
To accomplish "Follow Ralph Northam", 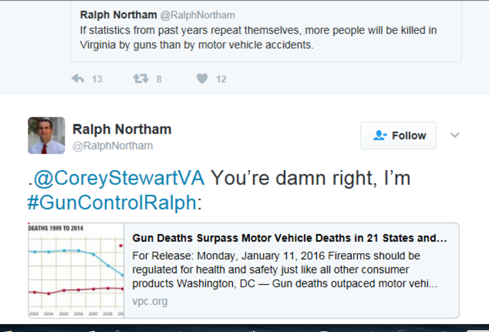I will [x=398, y=136].
